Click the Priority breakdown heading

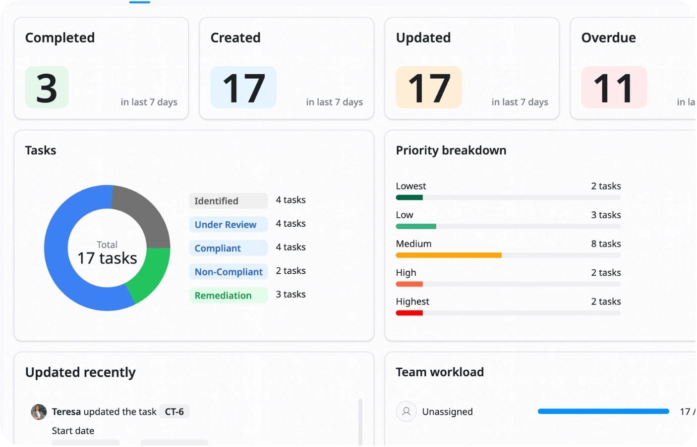pyautogui.click(x=451, y=150)
